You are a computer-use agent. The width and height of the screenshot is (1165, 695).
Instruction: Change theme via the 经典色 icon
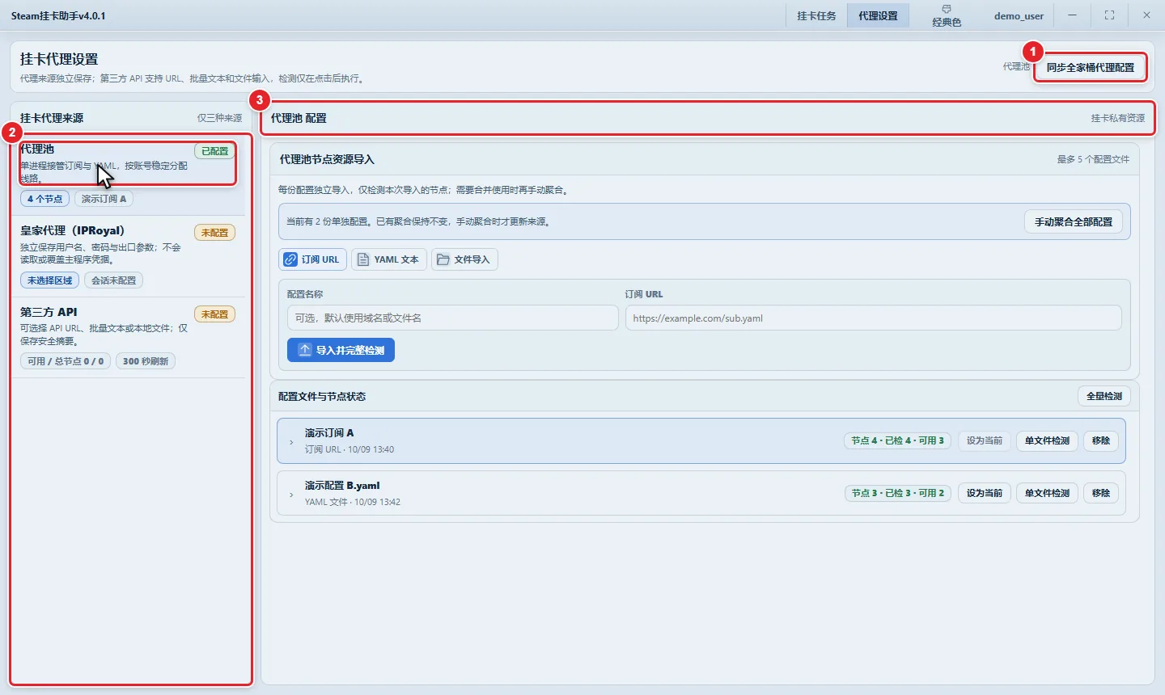pyautogui.click(x=947, y=15)
